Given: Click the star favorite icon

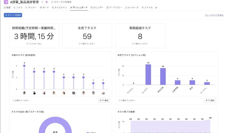Looking at the screenshot, I should pos(47,2).
